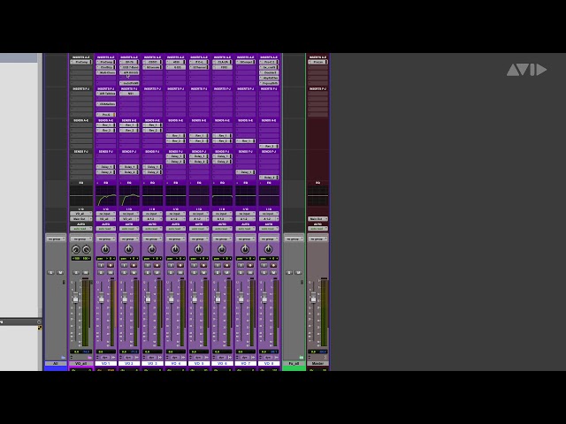Open the EQ curve display on VO 2

129,196
